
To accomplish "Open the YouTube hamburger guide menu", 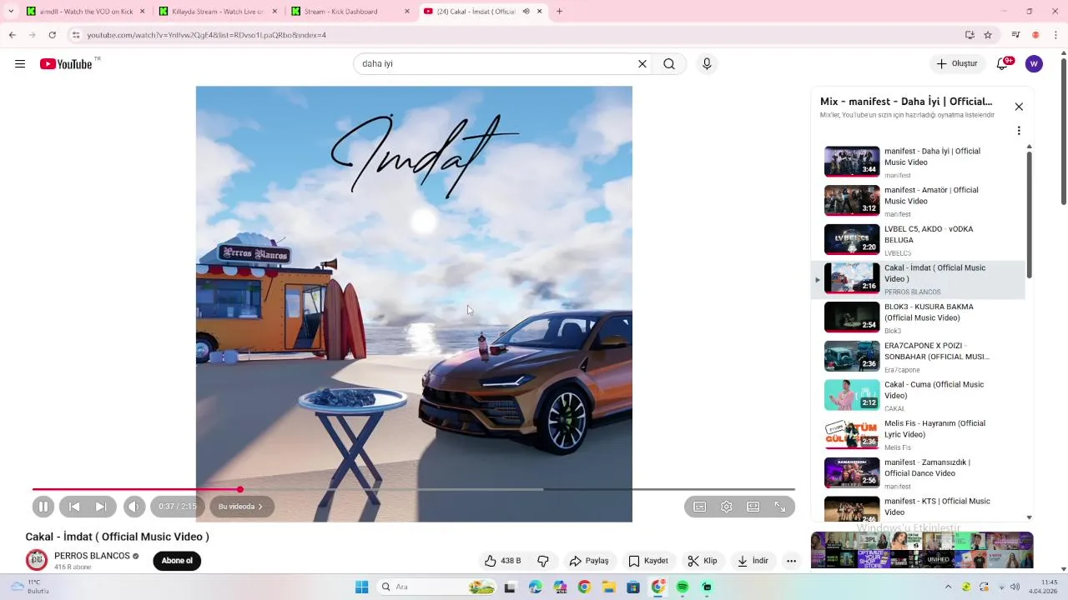I will [x=20, y=64].
